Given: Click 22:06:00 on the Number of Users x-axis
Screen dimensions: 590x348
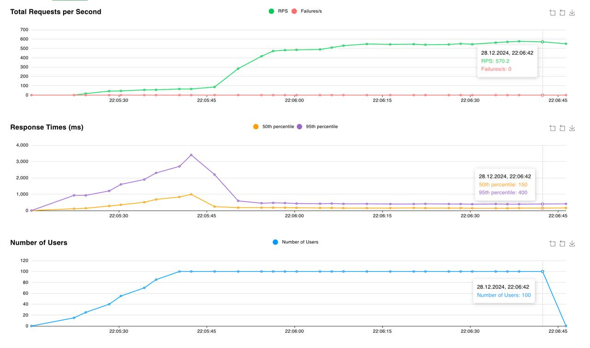Looking at the screenshot, I should [295, 331].
